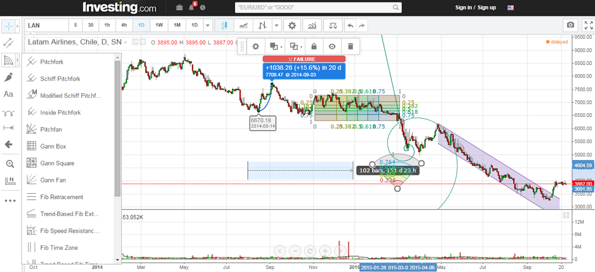Viewport: 595px width, 272px height.
Task: Switch to area chart style
Action: pos(243,25)
